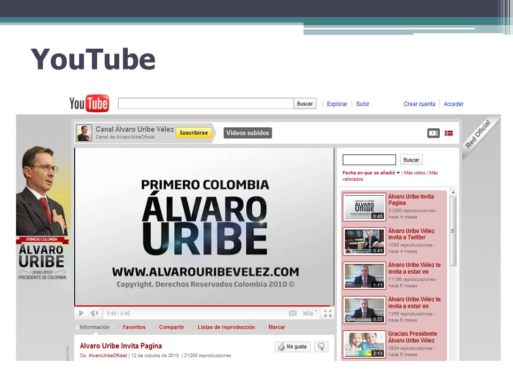Screen dimensions: 513x385
Task: Switch to player view icon
Action: click(x=433, y=133)
